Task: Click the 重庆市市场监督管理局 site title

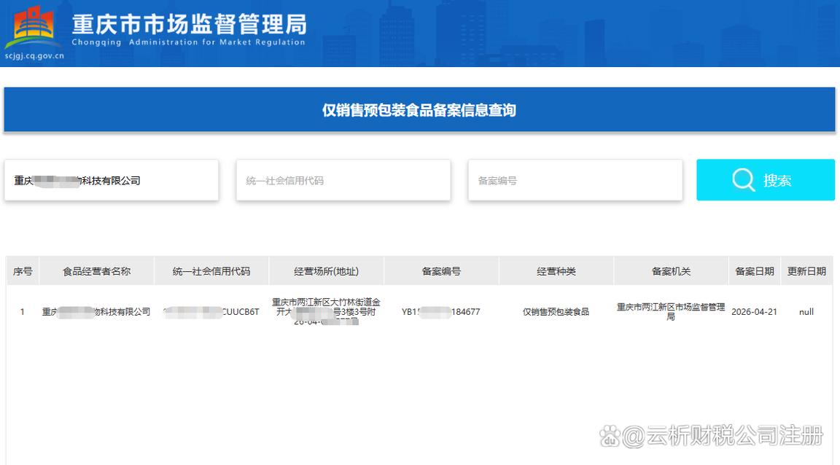Action: click(x=189, y=24)
